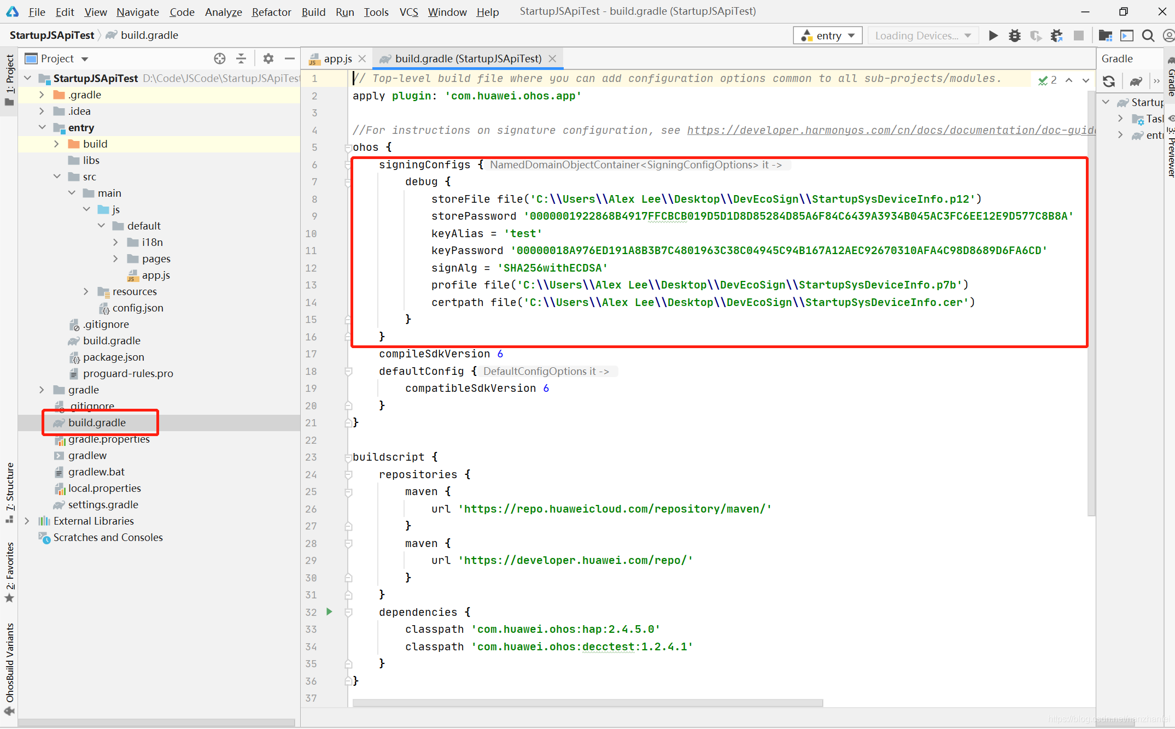The height and width of the screenshot is (729, 1175).
Task: Open config.json from the project tree
Action: point(137,308)
